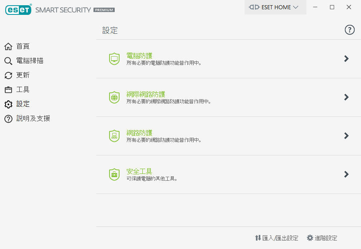Viewport: 361px width, 249px height.
Task: Expand 網路防護 with its chevron arrow
Action: (347, 136)
